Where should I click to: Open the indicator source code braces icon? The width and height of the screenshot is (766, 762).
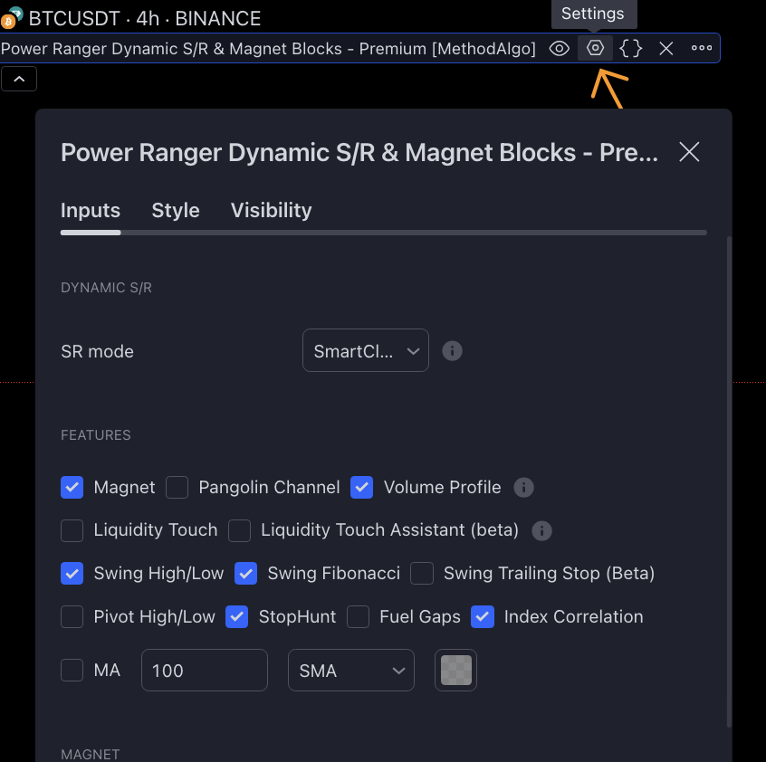click(x=631, y=48)
